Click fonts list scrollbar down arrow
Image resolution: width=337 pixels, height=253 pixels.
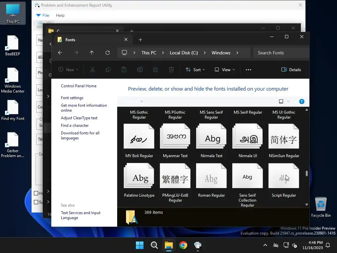tap(307, 205)
